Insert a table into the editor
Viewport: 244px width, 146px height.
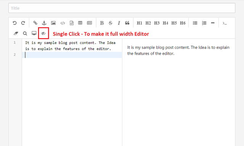(80, 23)
